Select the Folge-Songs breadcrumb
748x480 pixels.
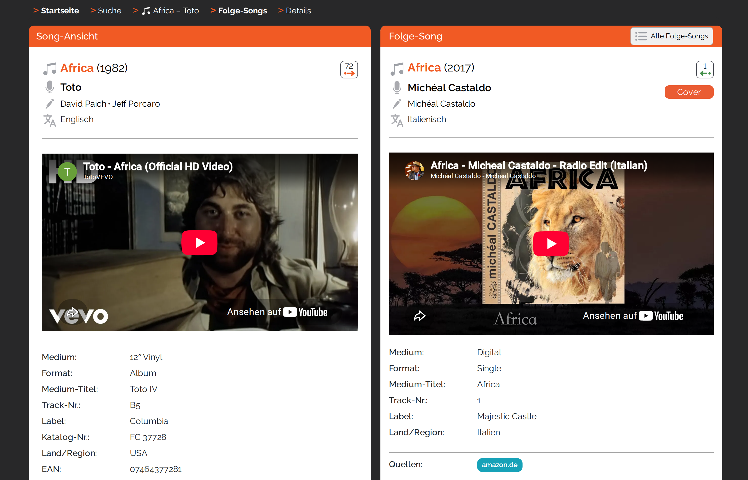tap(242, 11)
